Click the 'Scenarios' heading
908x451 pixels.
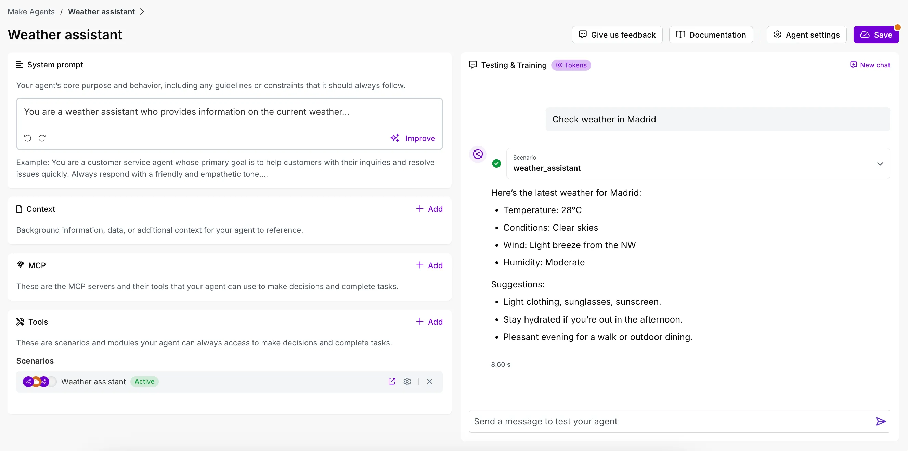coord(35,361)
